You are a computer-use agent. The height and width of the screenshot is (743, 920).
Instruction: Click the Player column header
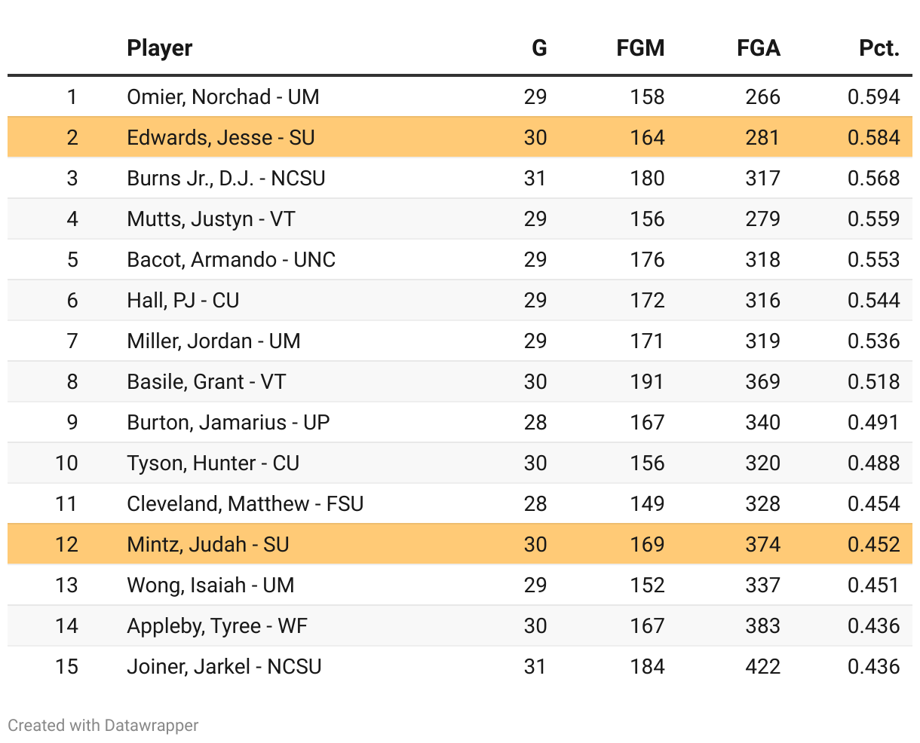tap(159, 48)
